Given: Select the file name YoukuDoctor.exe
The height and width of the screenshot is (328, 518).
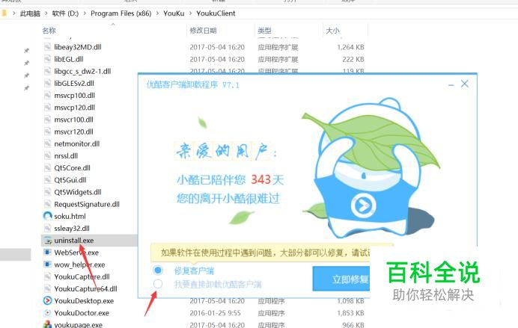Looking at the screenshot, I should coord(82,313).
